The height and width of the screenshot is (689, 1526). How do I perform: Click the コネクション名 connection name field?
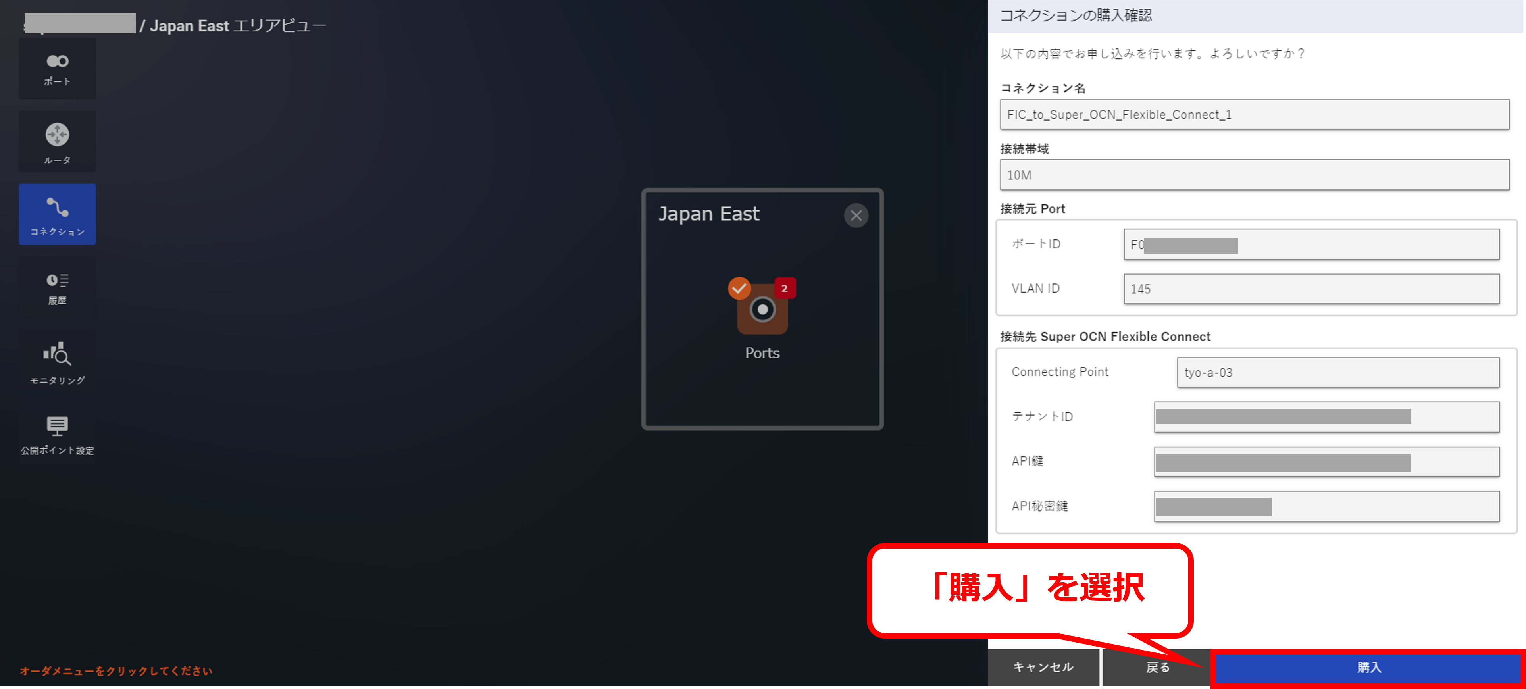coord(1254,115)
